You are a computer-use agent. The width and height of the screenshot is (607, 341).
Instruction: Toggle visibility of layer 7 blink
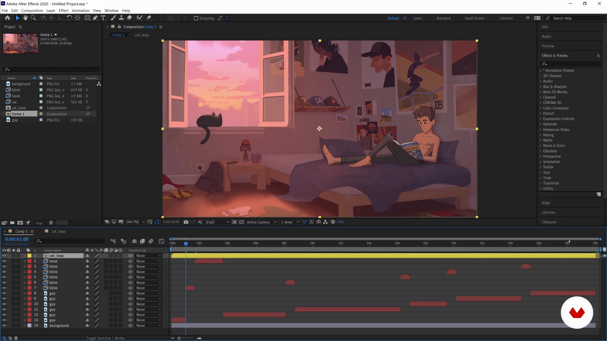click(4, 288)
